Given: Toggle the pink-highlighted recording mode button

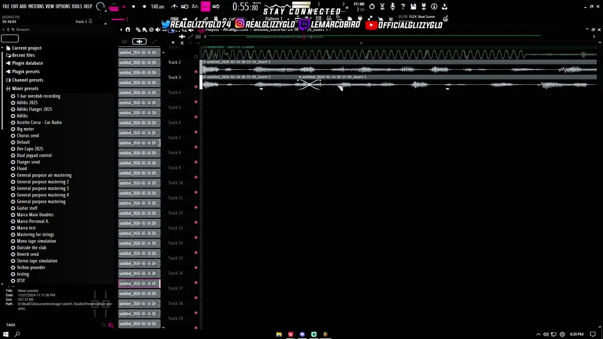Looking at the screenshot, I should click(205, 7).
